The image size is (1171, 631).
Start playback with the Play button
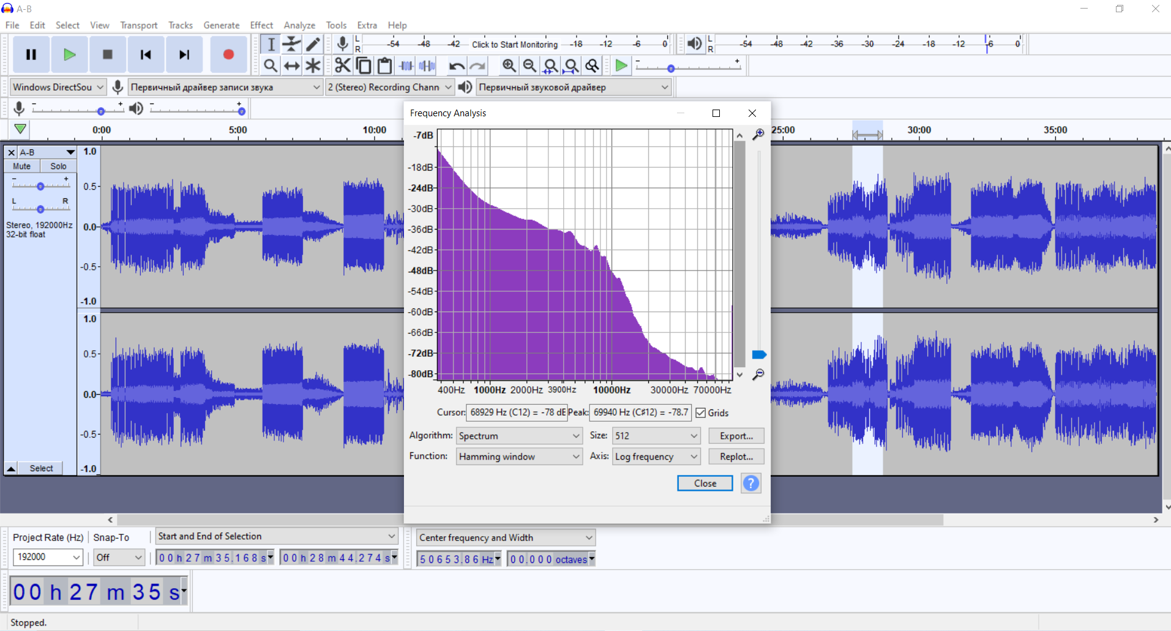(69, 54)
